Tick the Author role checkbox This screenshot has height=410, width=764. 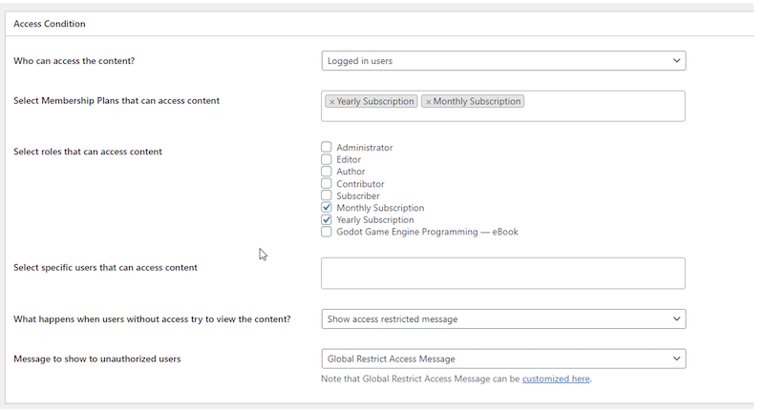point(327,172)
